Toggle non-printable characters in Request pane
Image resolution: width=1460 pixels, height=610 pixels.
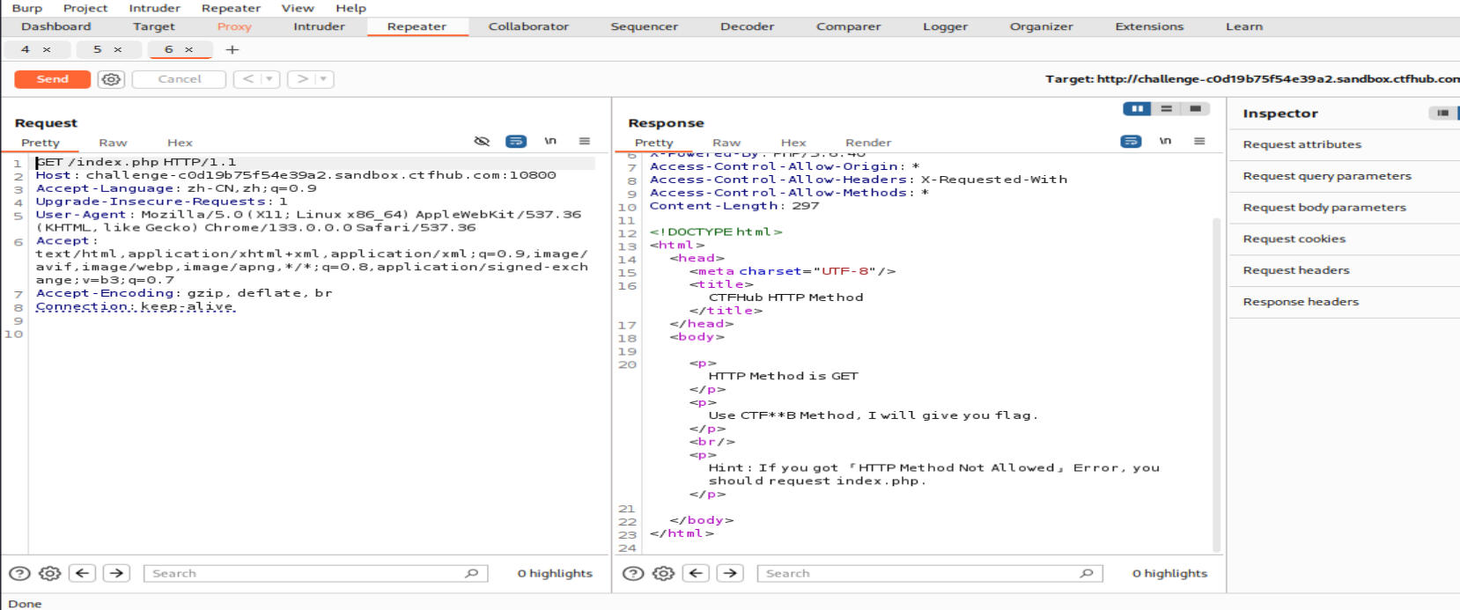click(x=550, y=141)
